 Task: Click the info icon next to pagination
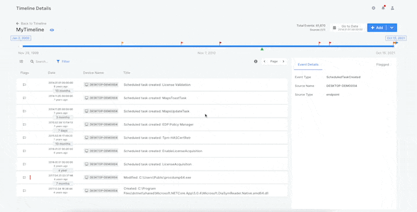pos(255,61)
